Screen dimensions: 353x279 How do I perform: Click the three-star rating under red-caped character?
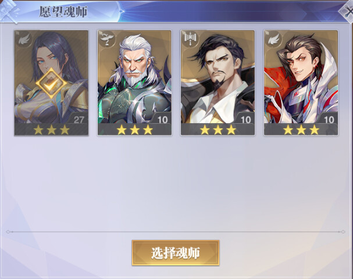click(x=301, y=130)
